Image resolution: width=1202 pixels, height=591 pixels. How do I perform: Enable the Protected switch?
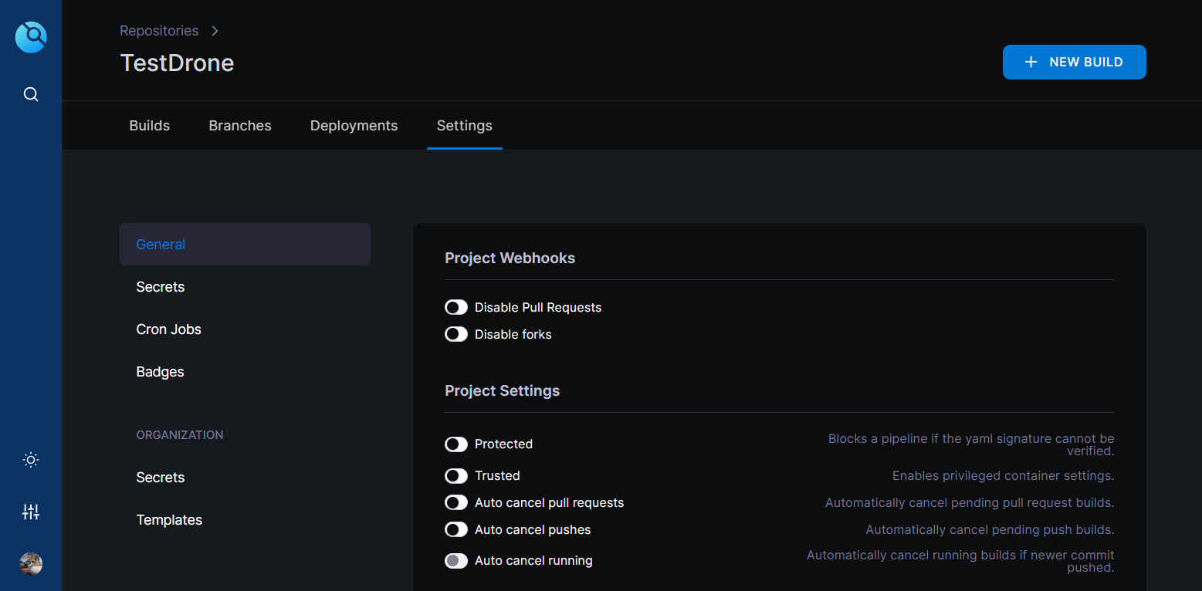point(456,444)
